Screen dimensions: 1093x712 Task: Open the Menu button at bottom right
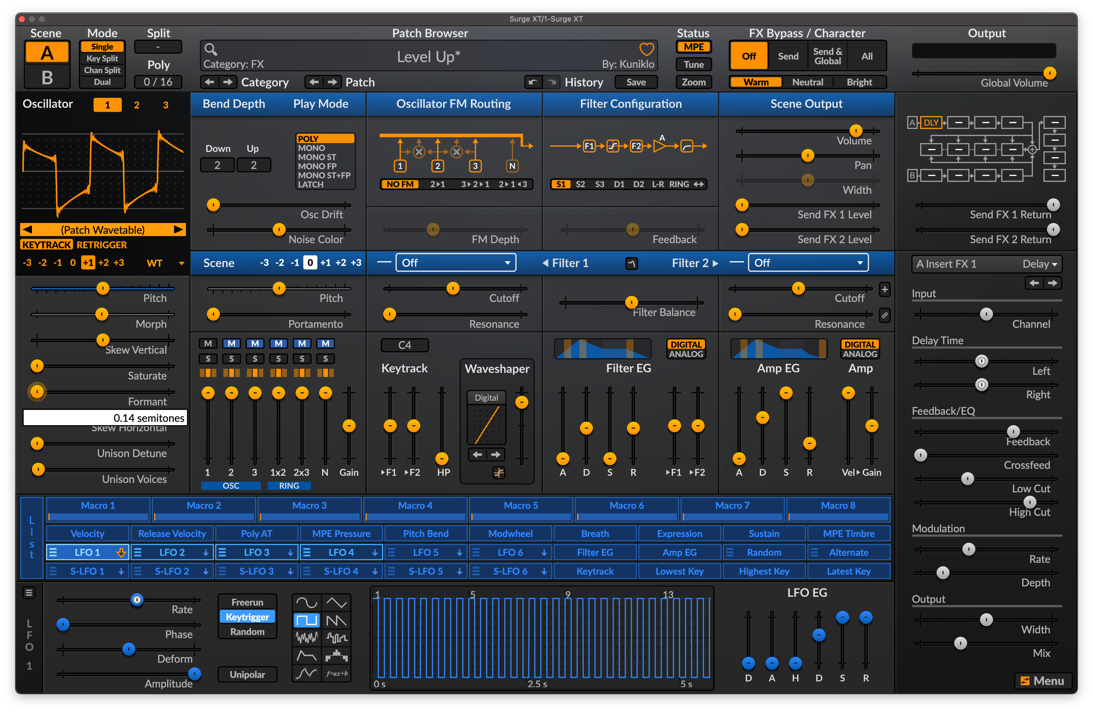(1043, 681)
